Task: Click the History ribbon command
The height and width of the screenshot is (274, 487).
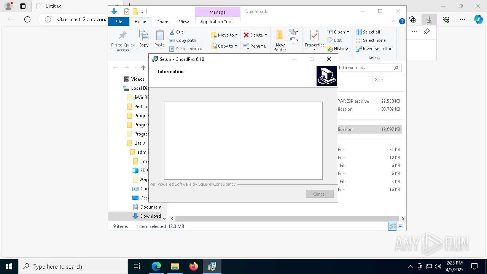Action: tap(337, 49)
